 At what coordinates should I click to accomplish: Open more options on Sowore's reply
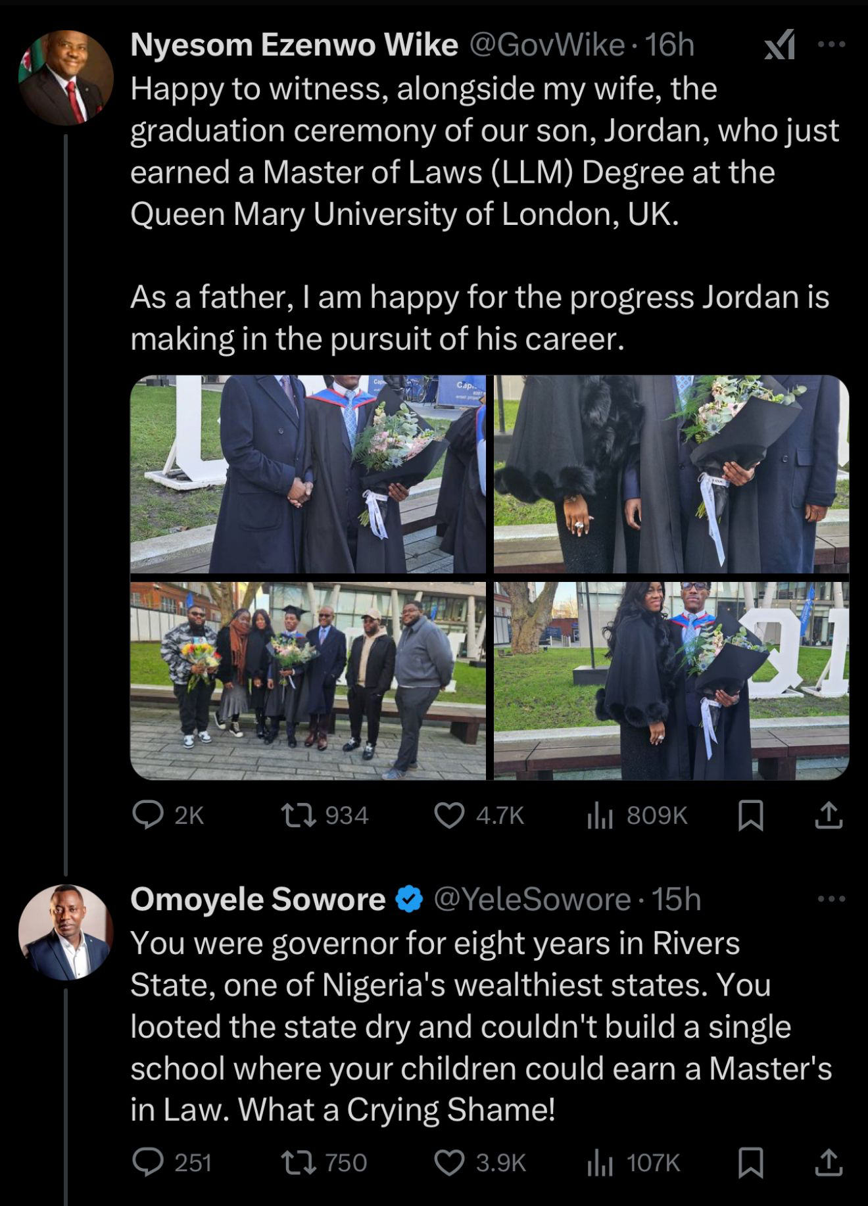coord(831,899)
